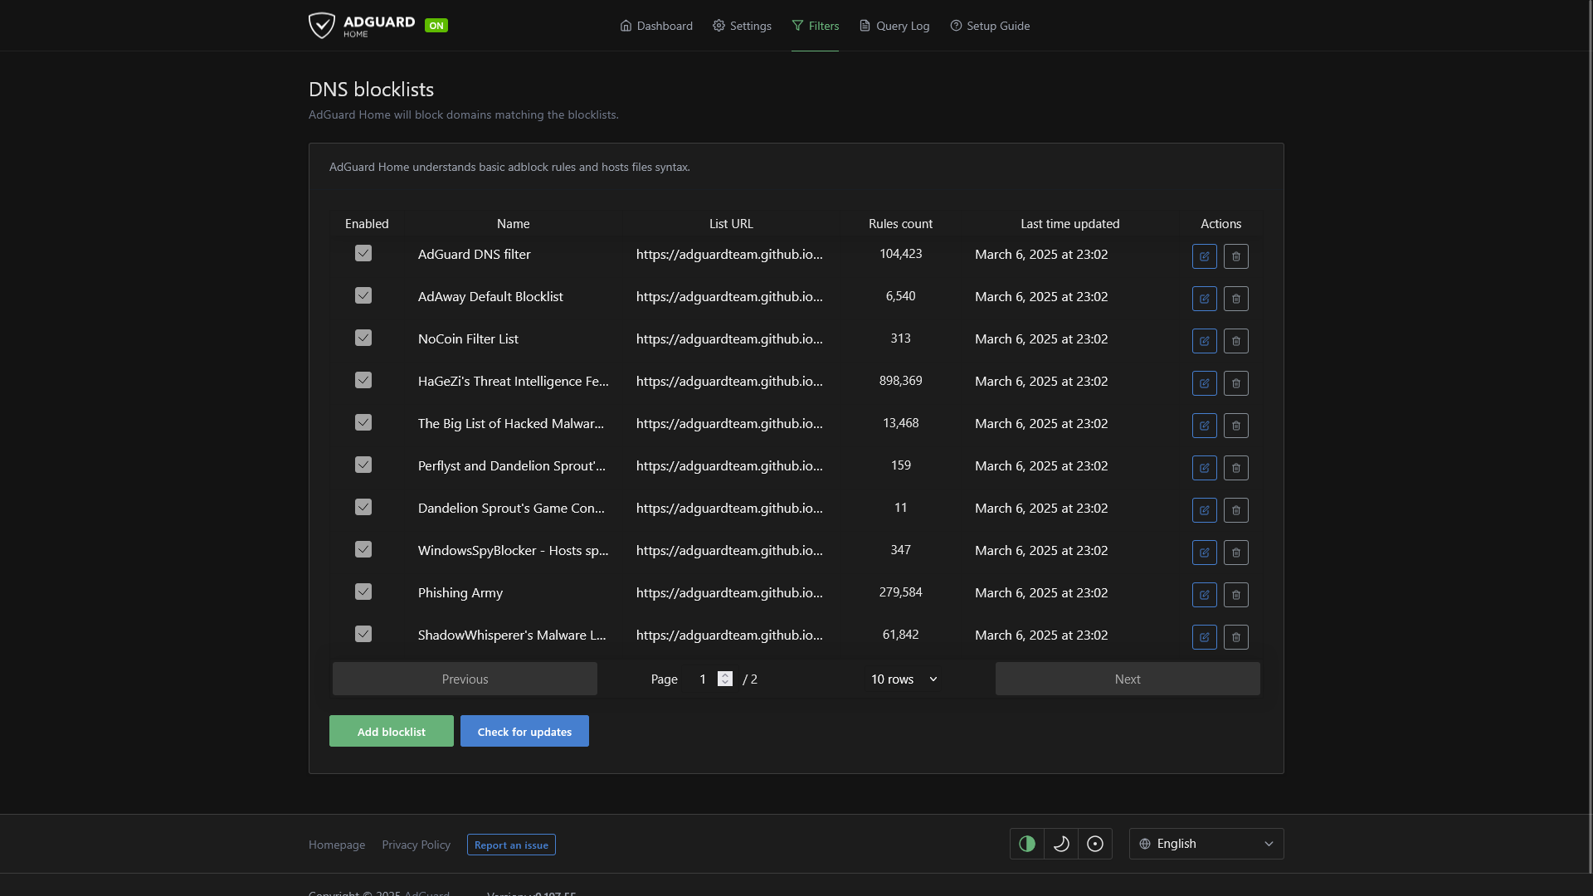Open the English language dropdown

1206,844
